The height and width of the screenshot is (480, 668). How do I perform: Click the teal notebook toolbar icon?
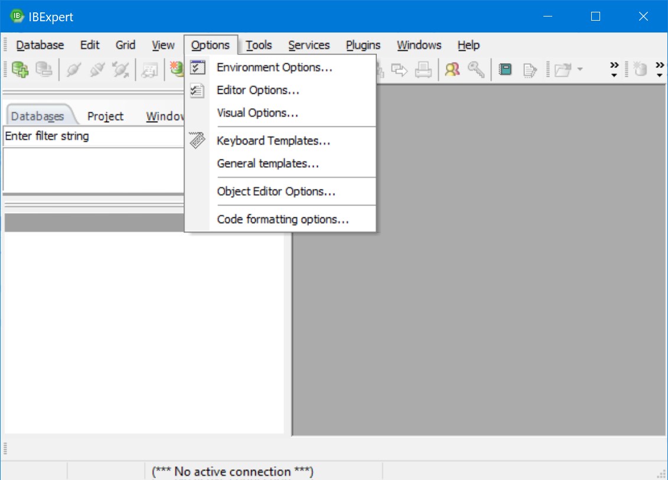(x=505, y=70)
